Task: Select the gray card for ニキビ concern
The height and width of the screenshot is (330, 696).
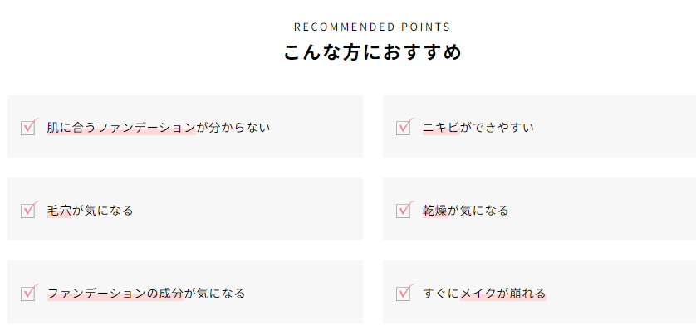Action: tap(539, 126)
